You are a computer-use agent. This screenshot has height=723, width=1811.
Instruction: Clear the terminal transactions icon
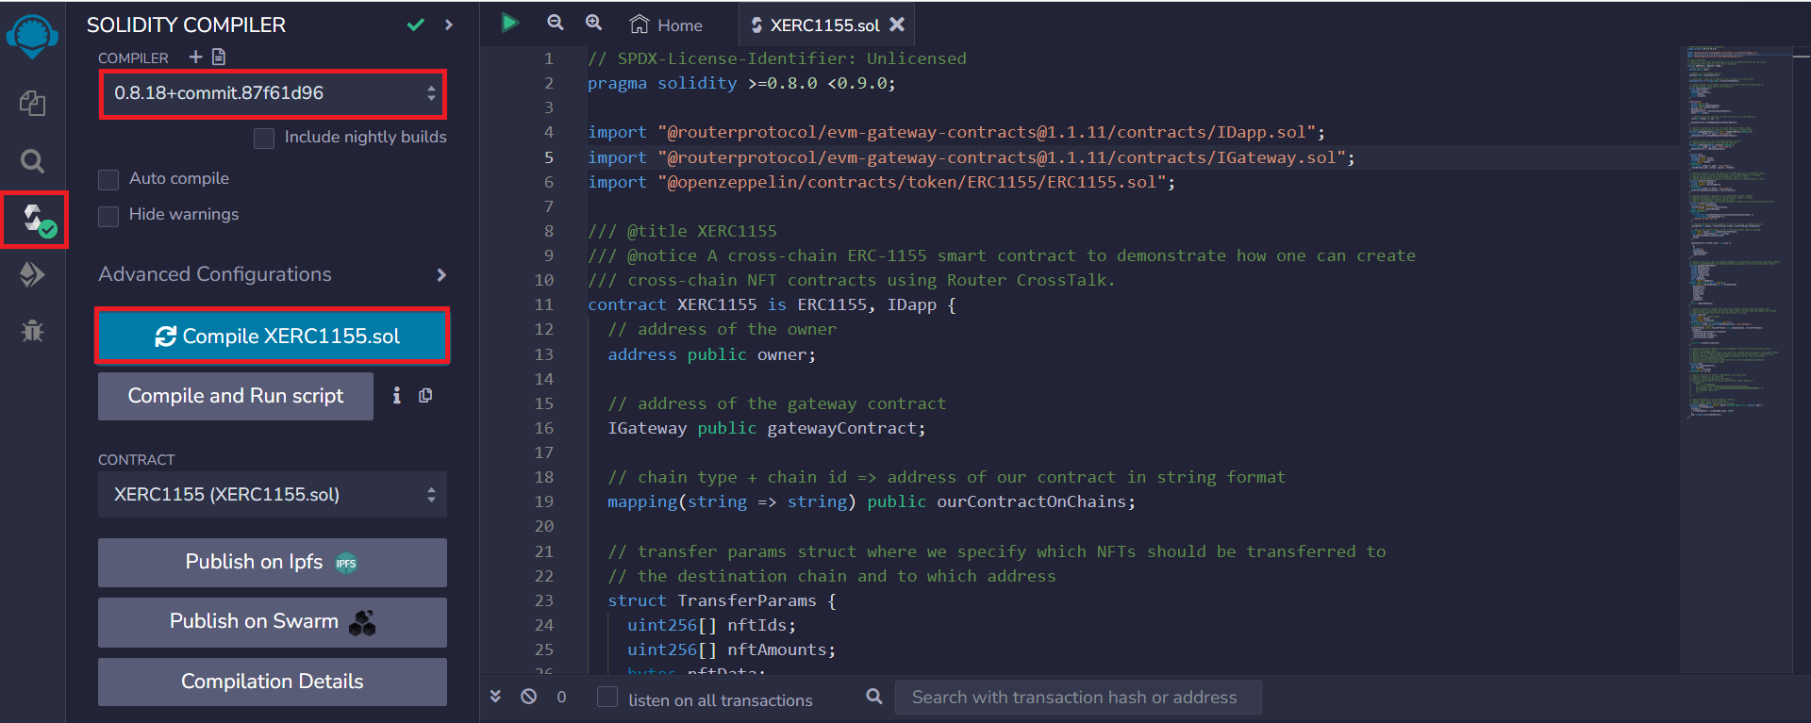point(529,697)
